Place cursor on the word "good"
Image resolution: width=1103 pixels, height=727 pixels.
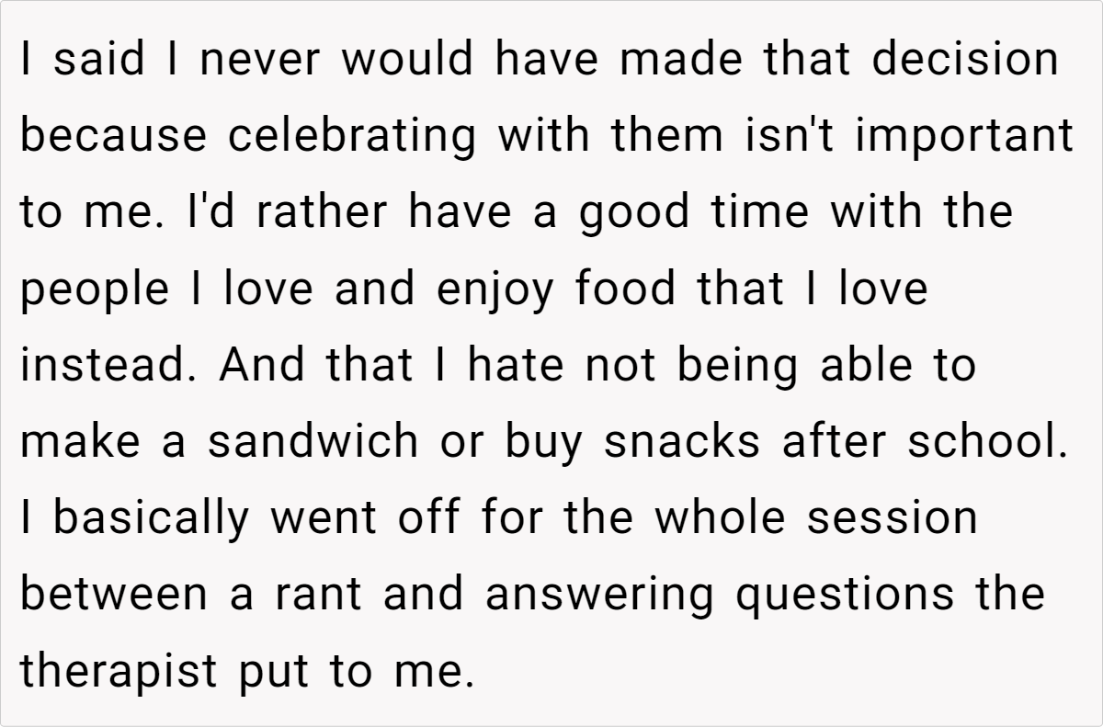click(636, 212)
